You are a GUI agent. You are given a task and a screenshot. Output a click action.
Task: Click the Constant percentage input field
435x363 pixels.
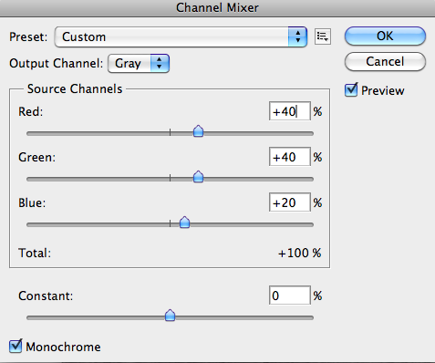pos(290,296)
